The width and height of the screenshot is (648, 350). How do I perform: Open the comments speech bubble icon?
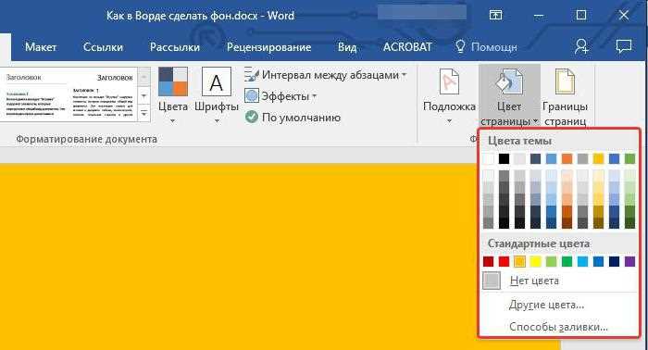[624, 46]
